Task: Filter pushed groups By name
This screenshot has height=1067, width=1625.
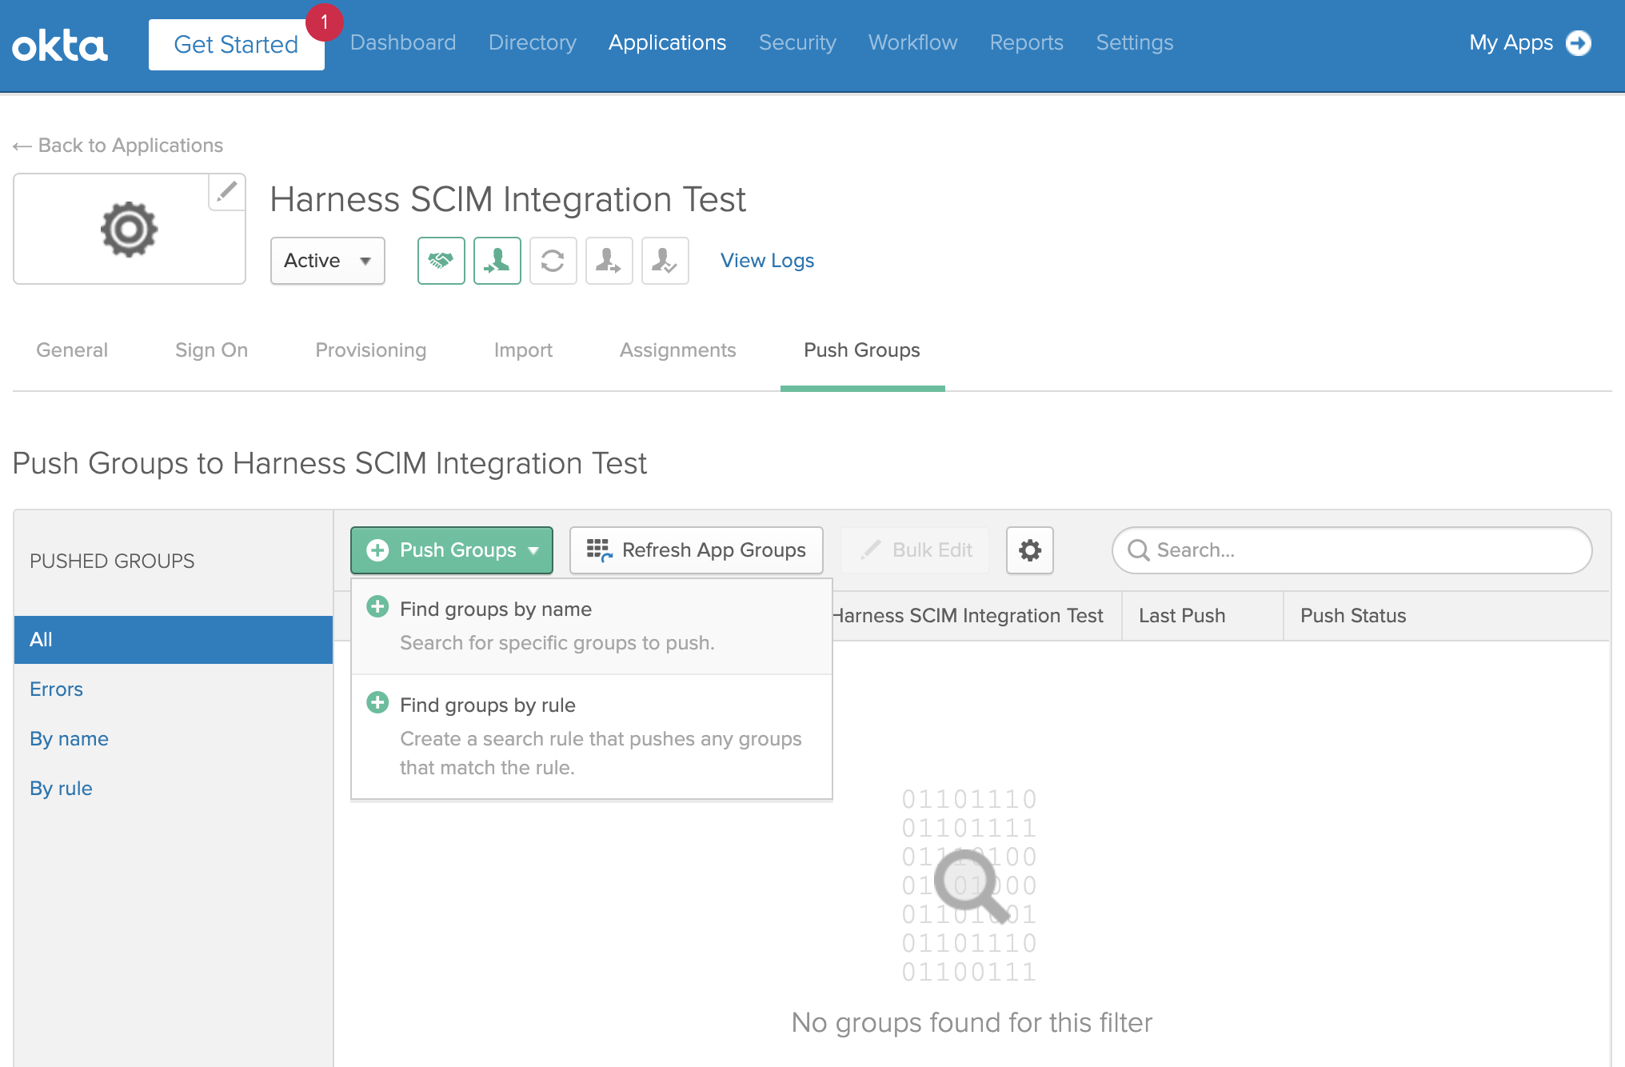Action: (69, 739)
